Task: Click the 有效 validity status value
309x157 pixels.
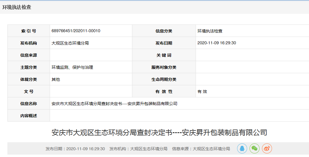Action: click(x=202, y=91)
